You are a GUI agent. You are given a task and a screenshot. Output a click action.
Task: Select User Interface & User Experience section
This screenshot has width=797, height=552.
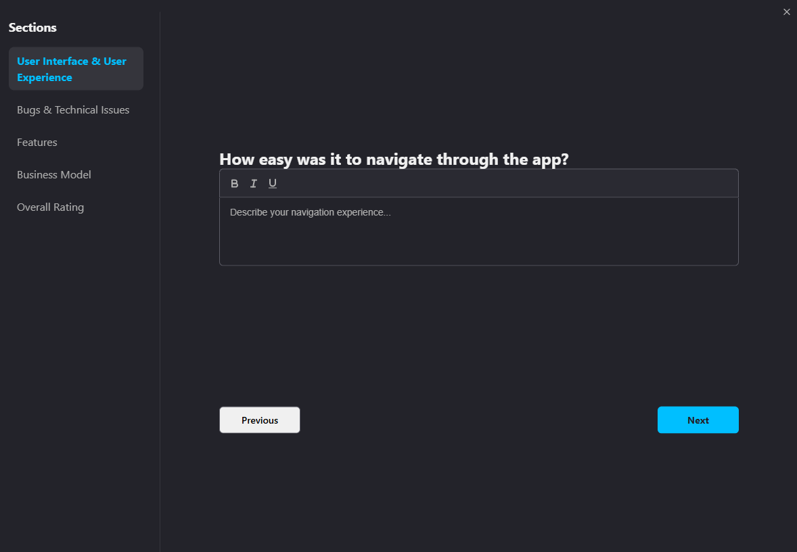(x=71, y=69)
